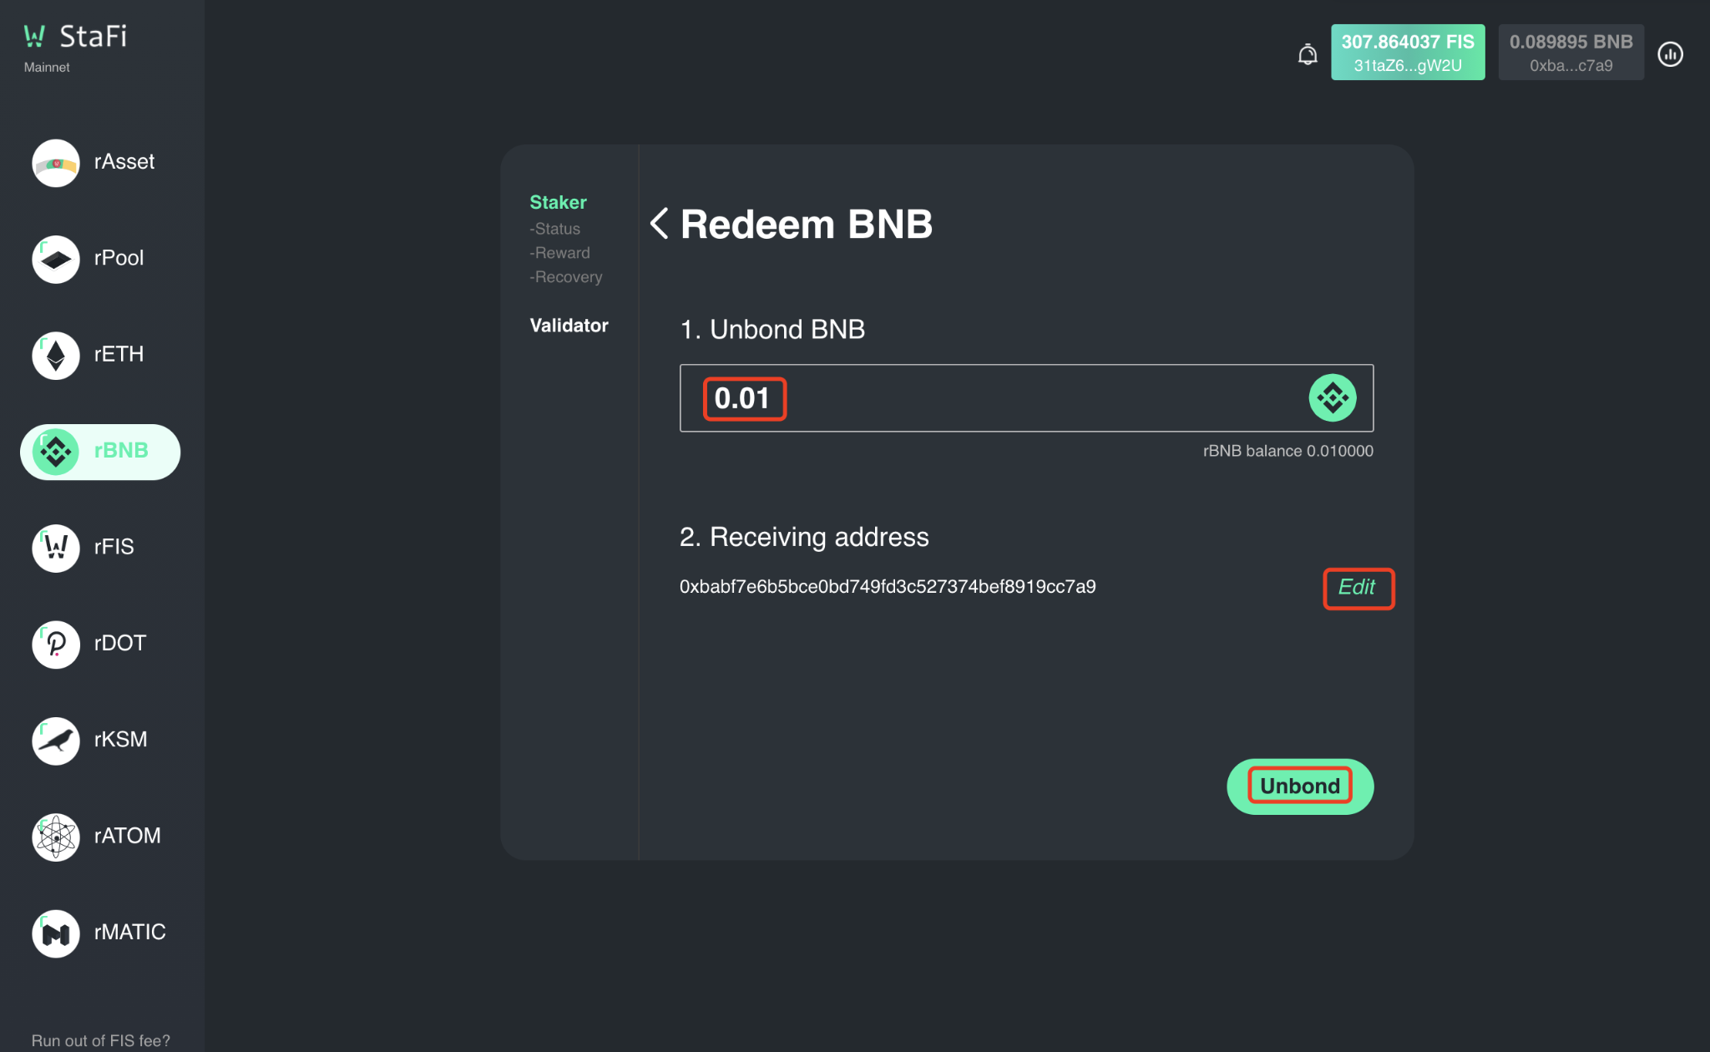Viewport: 1710px width, 1052px height.
Task: Click the BNB token icon in input
Action: pyautogui.click(x=1332, y=397)
